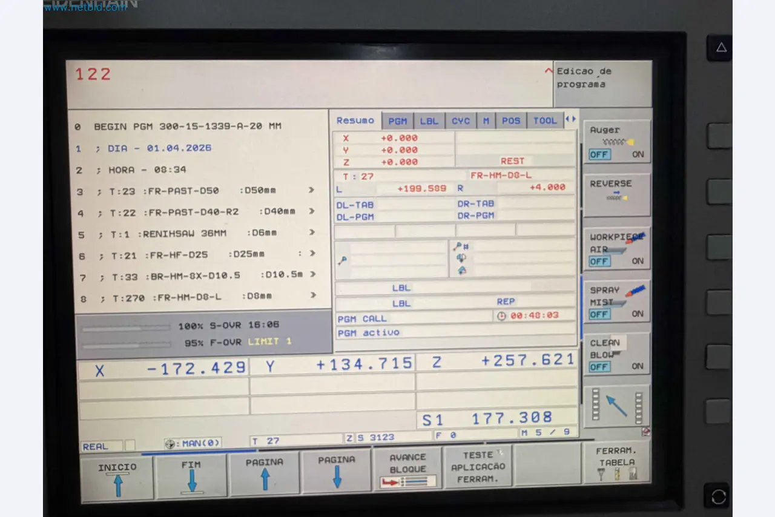
Task: Click the S 3123 spindle speed field
Action: coord(389,437)
